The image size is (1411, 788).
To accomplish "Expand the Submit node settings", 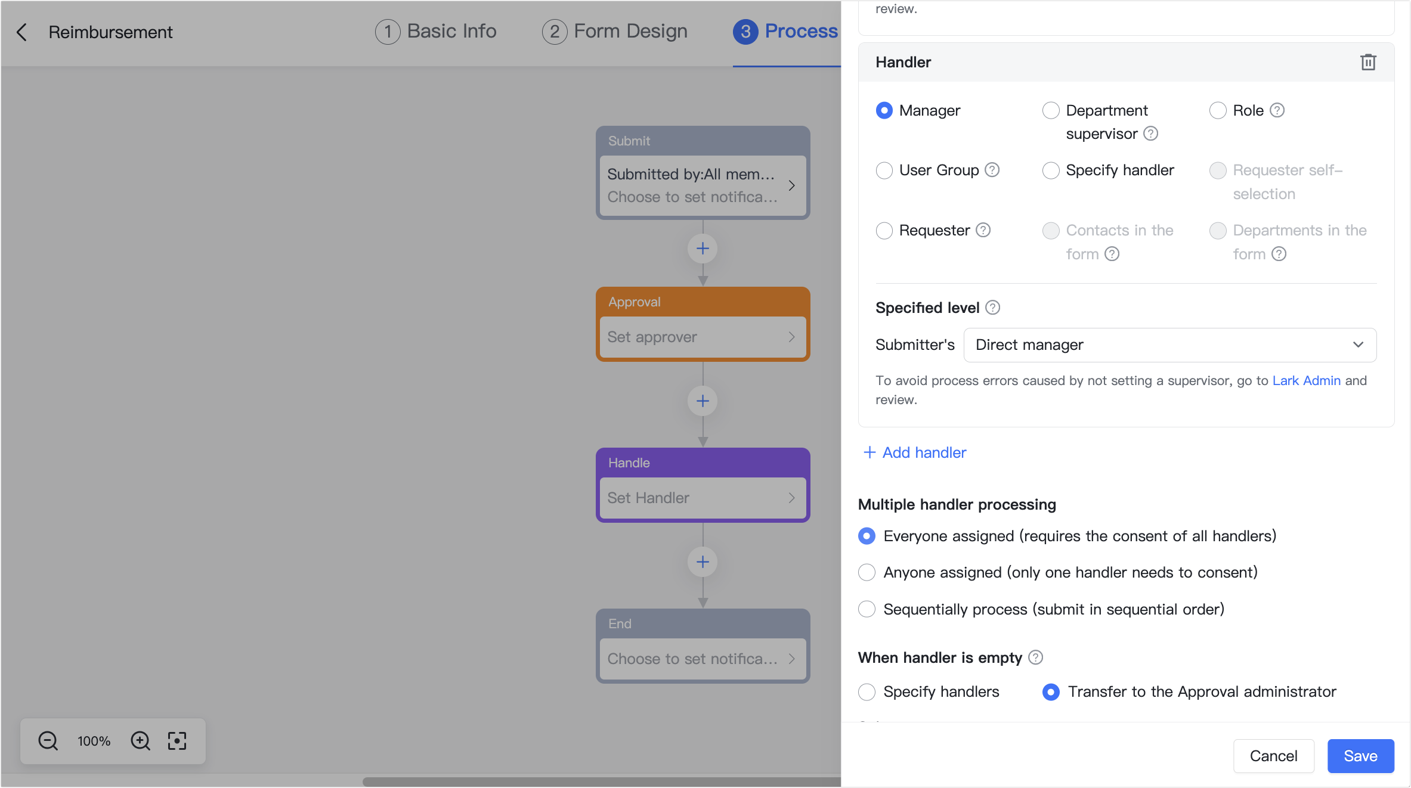I will pos(703,185).
